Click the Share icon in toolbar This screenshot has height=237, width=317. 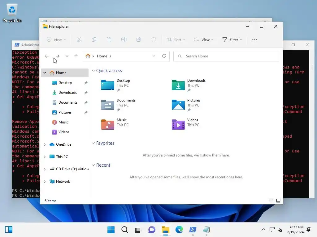point(139,40)
